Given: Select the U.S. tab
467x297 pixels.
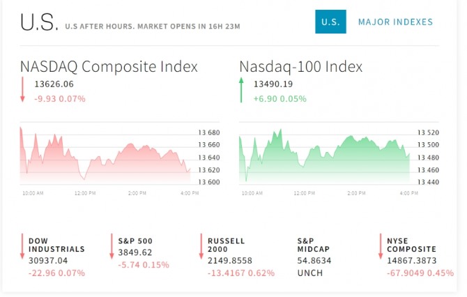Looking at the screenshot, I should (330, 22).
